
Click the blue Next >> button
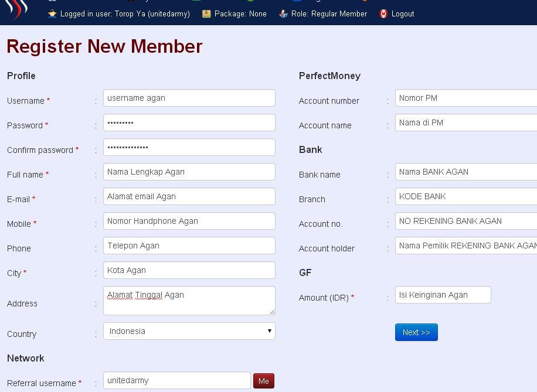pos(416,332)
